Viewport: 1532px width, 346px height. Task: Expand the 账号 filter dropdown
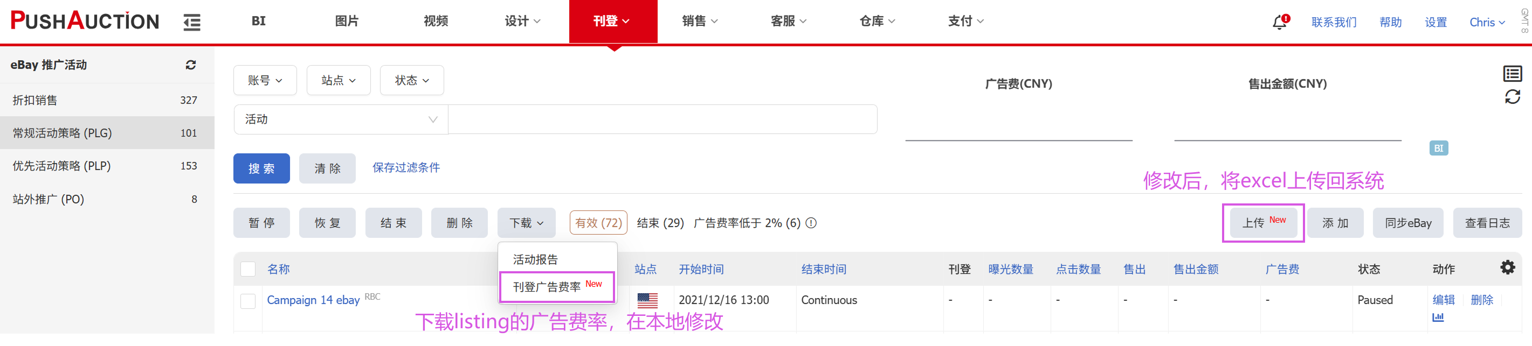[265, 80]
